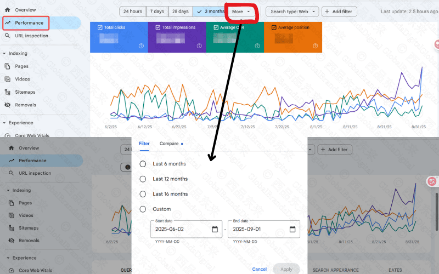Image resolution: width=439 pixels, height=274 pixels.
Task: Click the help icon on Total clicks card
Action: pyautogui.click(x=141, y=46)
